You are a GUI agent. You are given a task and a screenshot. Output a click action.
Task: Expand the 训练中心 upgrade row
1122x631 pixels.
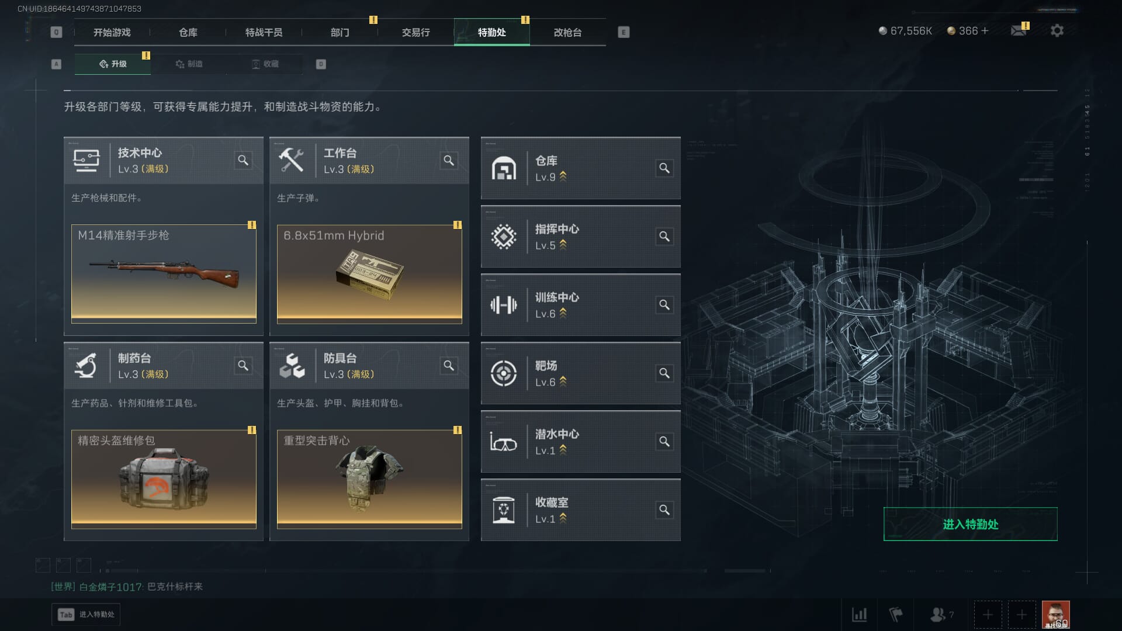pos(580,305)
